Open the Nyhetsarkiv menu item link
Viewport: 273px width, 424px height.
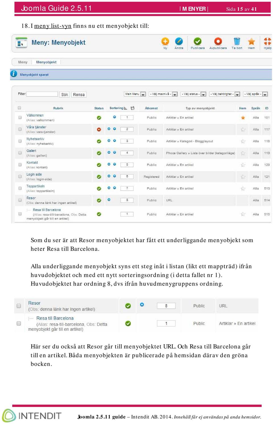35,139
